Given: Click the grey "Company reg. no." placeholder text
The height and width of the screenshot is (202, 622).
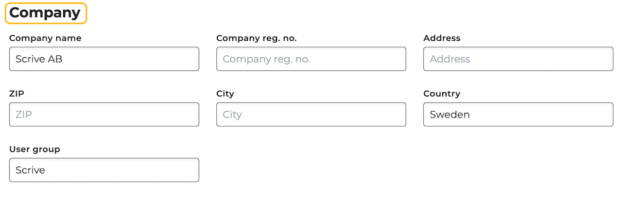Looking at the screenshot, I should point(266,59).
